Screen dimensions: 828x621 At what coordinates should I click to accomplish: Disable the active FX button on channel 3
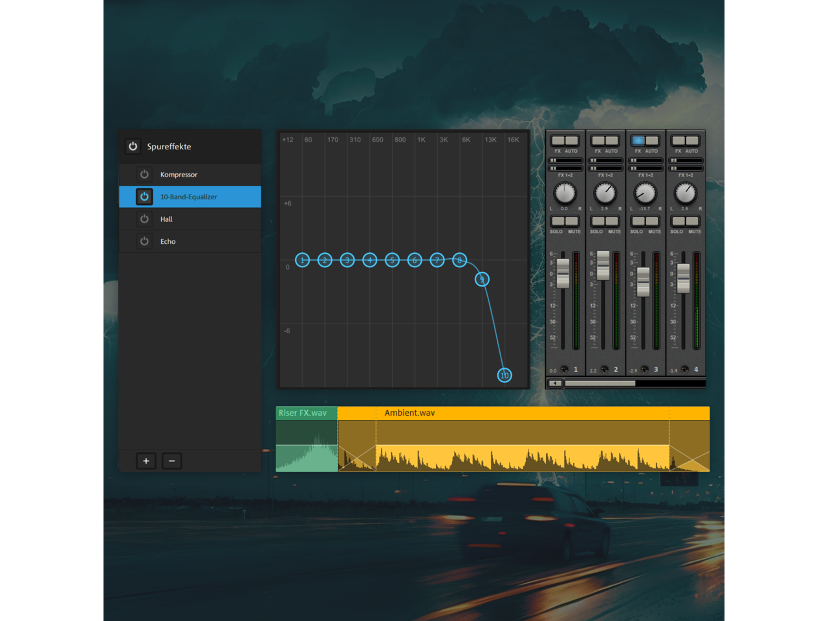tap(638, 141)
